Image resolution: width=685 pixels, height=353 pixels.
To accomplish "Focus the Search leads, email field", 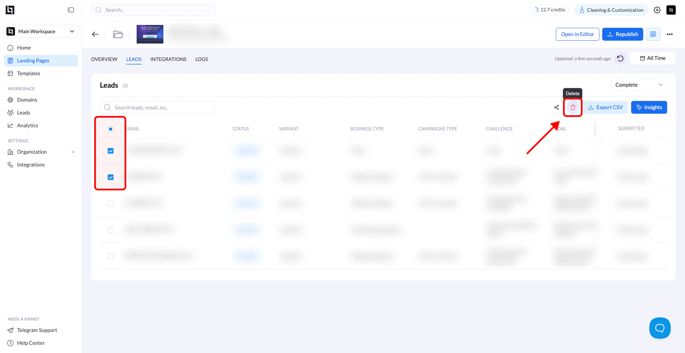I will pos(157,107).
